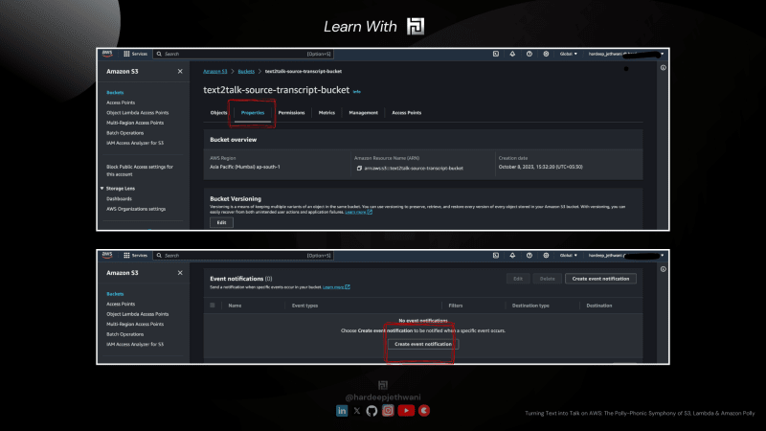Sort by the Event types column header
Viewport: 766px width, 431px height.
coord(304,306)
